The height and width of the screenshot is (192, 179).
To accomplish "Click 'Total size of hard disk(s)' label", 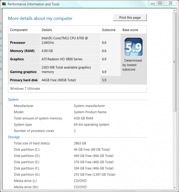I will tap(32, 143).
